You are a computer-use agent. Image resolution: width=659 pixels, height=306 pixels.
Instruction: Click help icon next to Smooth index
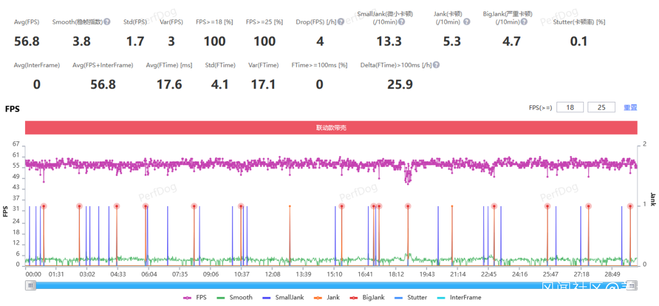[107, 22]
